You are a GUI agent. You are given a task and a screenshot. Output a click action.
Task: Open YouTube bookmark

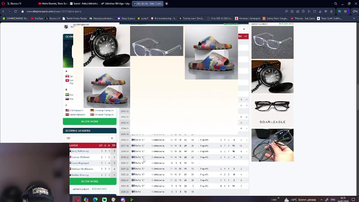37,19
